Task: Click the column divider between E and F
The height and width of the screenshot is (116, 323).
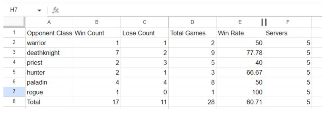Action: point(264,22)
